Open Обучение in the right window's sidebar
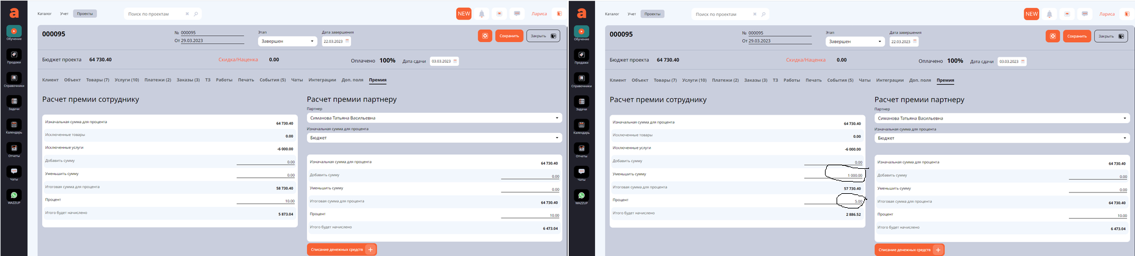 (x=582, y=32)
